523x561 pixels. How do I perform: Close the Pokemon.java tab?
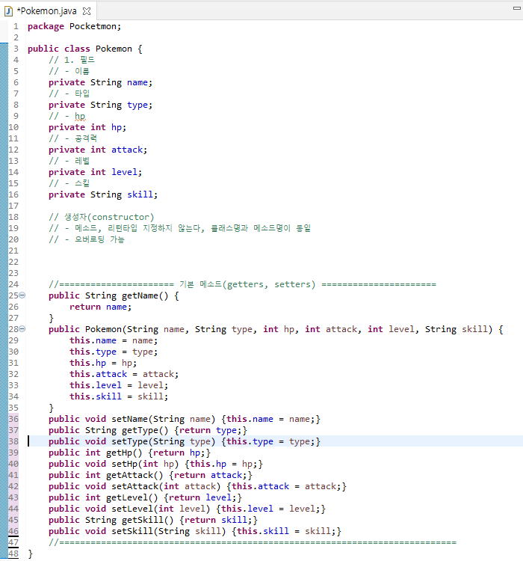tap(87, 11)
